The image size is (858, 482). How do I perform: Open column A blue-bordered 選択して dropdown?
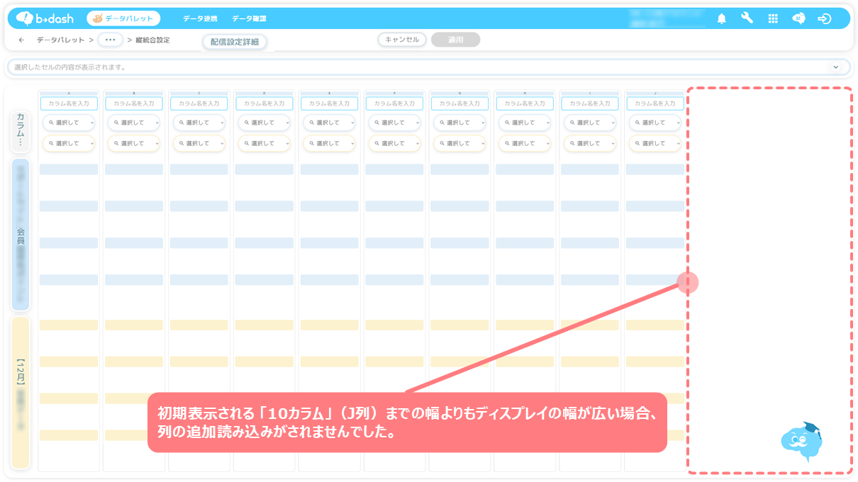(69, 123)
